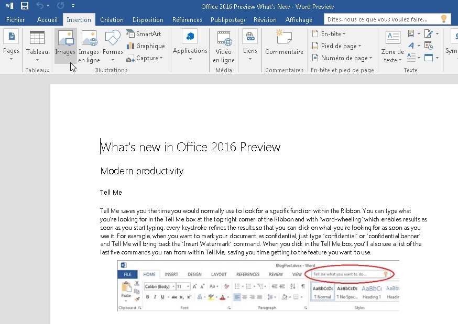Insert a SmartArt graphic

click(x=144, y=34)
